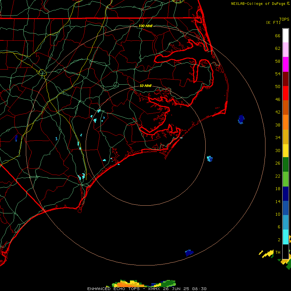Click the 100 NMI range ring label

pyautogui.click(x=145, y=26)
